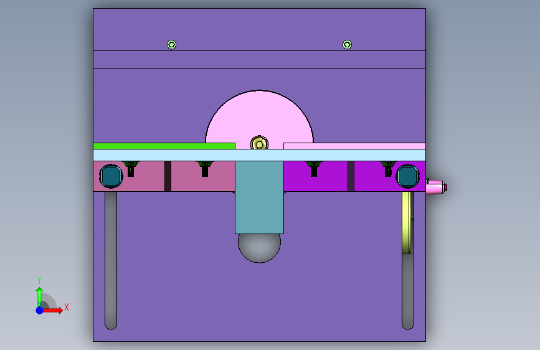The height and width of the screenshot is (350, 540).
Task: Select the right gray vertical slot
Action: click(408, 291)
